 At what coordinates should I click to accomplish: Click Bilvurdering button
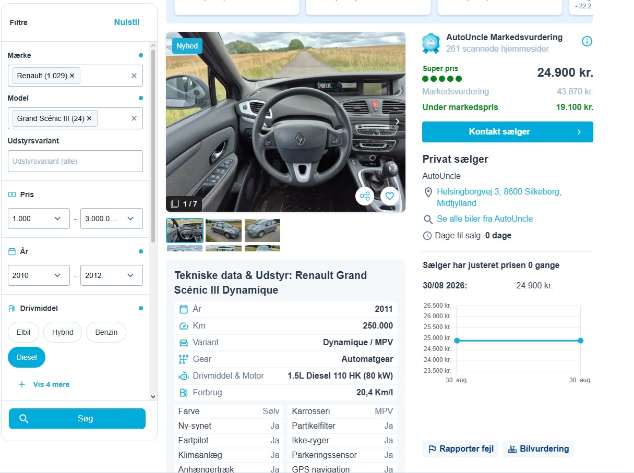point(537,449)
